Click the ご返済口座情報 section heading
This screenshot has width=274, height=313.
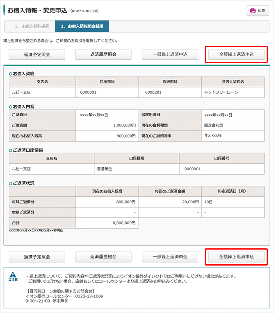tap(28, 150)
